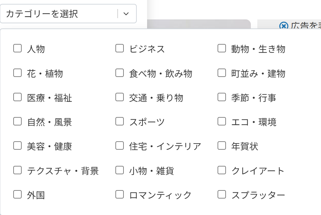Enable the ビジネス category checkbox
This screenshot has height=215, width=321.
tap(120, 48)
